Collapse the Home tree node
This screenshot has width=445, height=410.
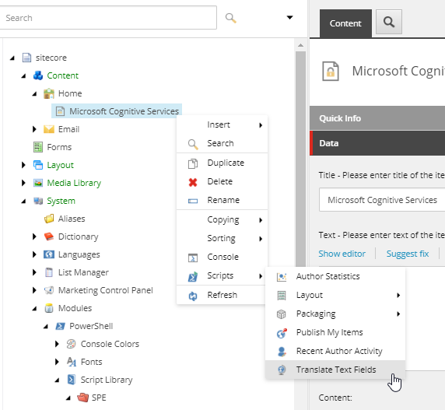(34, 93)
